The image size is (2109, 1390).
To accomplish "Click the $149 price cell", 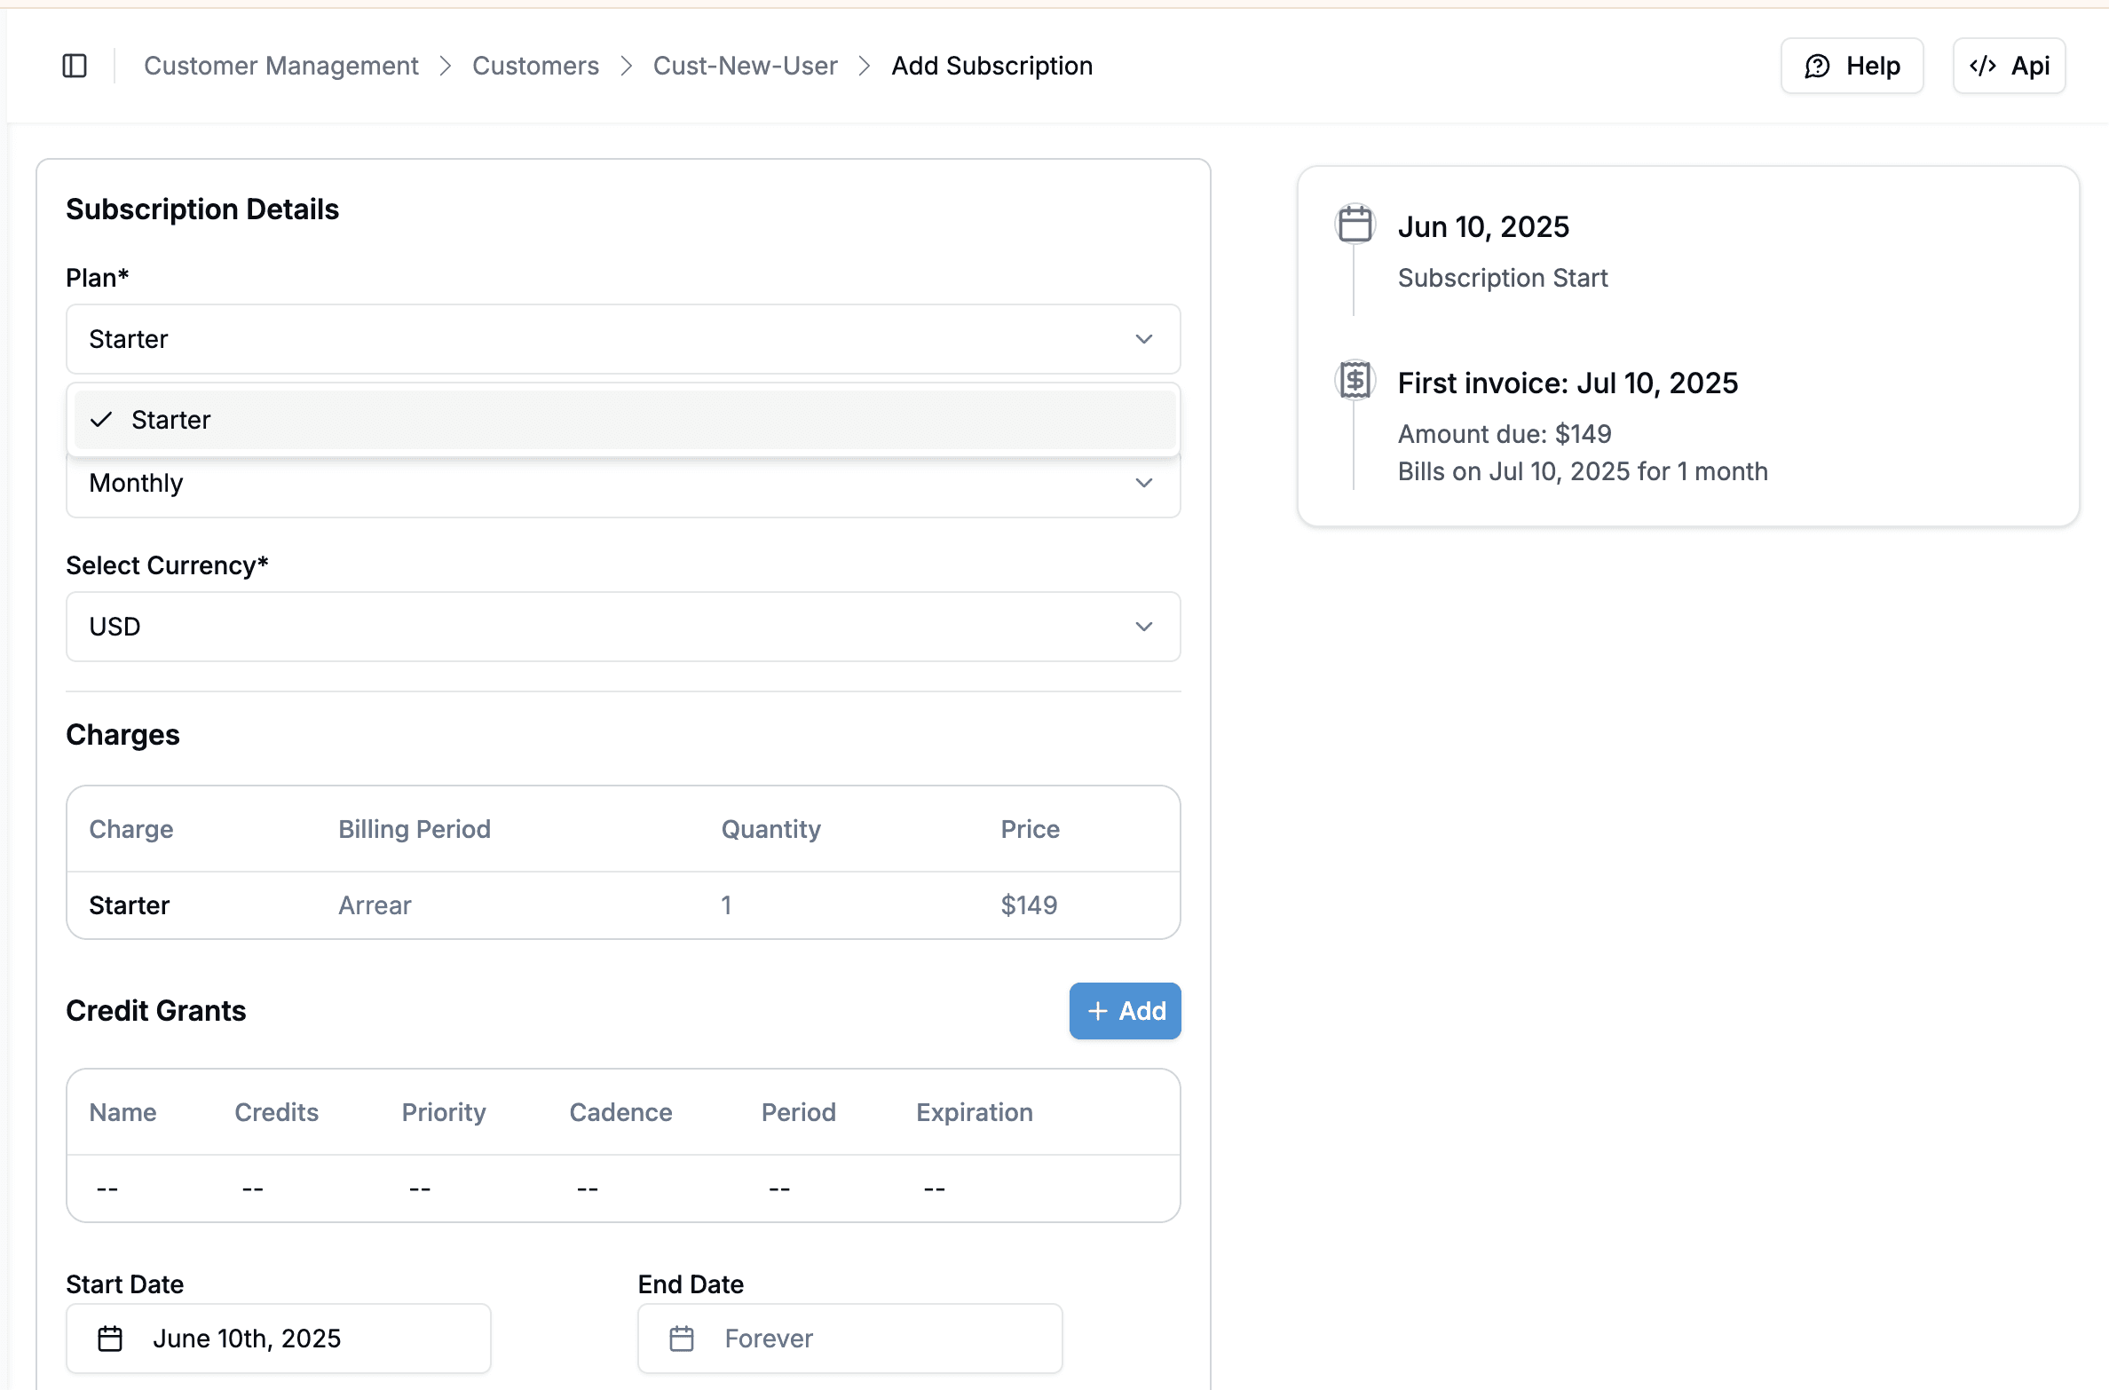I will click(x=1030, y=905).
